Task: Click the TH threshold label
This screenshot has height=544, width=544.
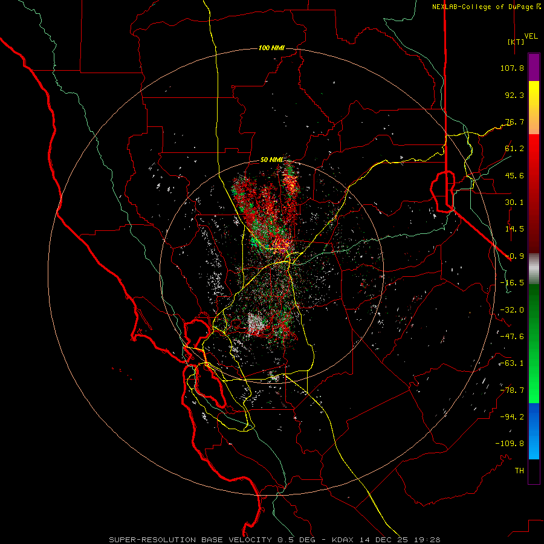Action: (519, 471)
